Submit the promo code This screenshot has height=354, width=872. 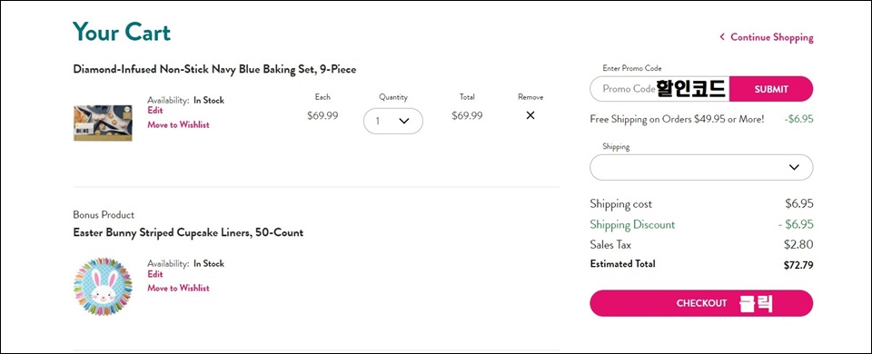pyautogui.click(x=771, y=89)
